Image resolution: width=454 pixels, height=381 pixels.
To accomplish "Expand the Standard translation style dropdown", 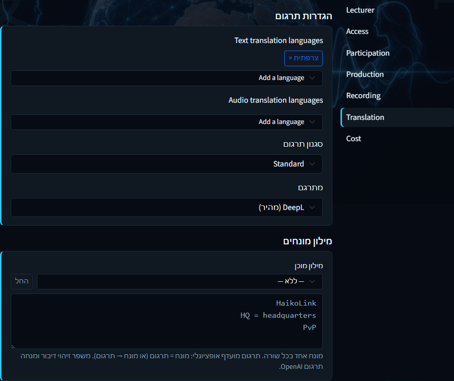I will point(167,164).
